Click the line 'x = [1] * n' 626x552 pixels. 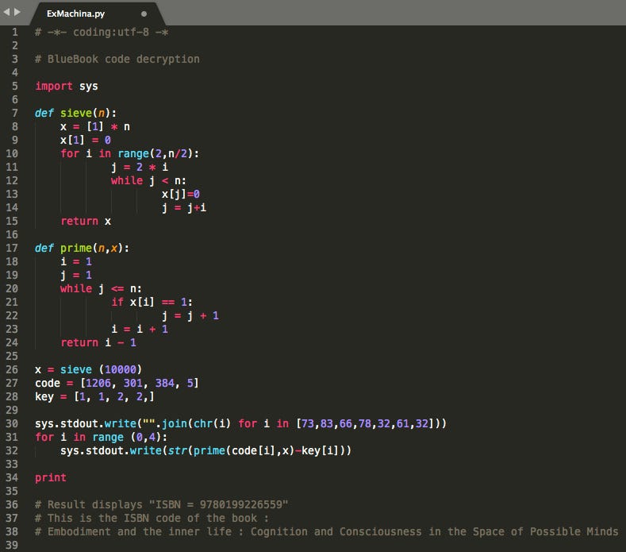tap(95, 127)
